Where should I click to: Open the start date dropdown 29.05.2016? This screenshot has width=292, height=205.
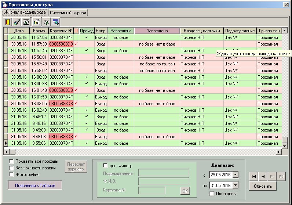point(236,175)
